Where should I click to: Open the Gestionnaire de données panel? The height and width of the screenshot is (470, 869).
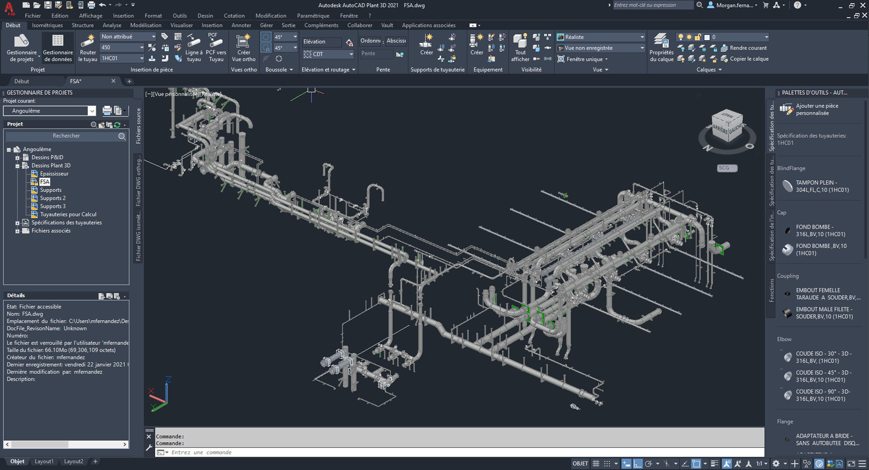pyautogui.click(x=58, y=48)
